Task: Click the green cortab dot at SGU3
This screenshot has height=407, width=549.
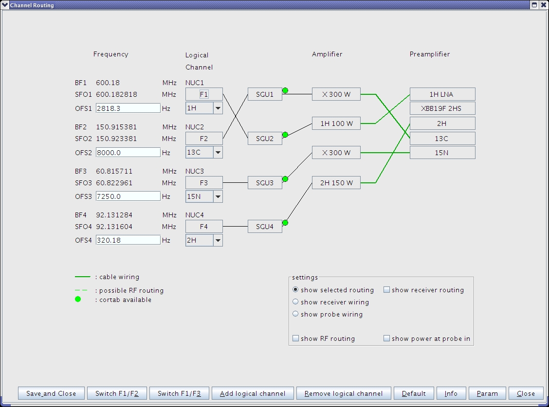Action: [x=285, y=179]
